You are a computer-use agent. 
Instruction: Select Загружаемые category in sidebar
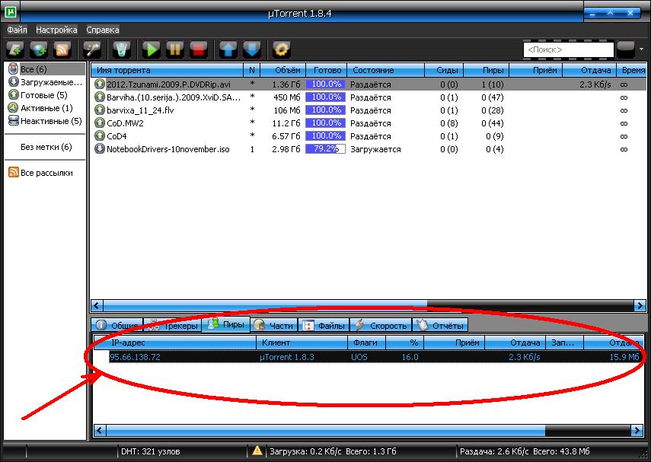click(x=46, y=81)
